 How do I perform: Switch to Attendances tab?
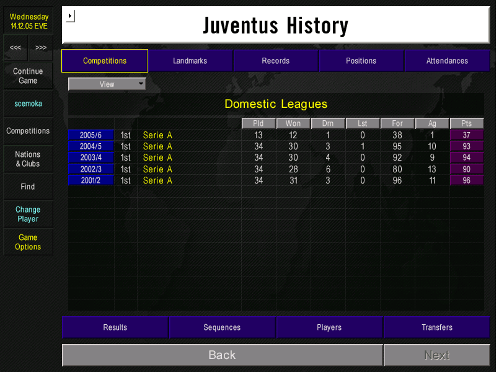pos(447,61)
